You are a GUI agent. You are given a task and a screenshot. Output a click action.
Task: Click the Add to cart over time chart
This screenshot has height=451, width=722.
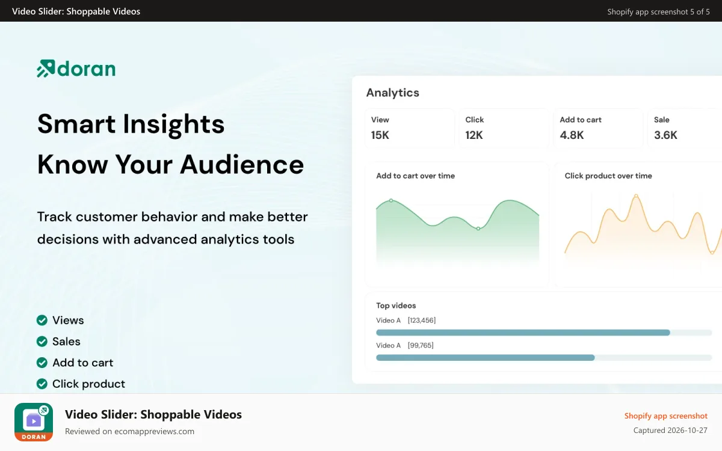[x=457, y=224]
